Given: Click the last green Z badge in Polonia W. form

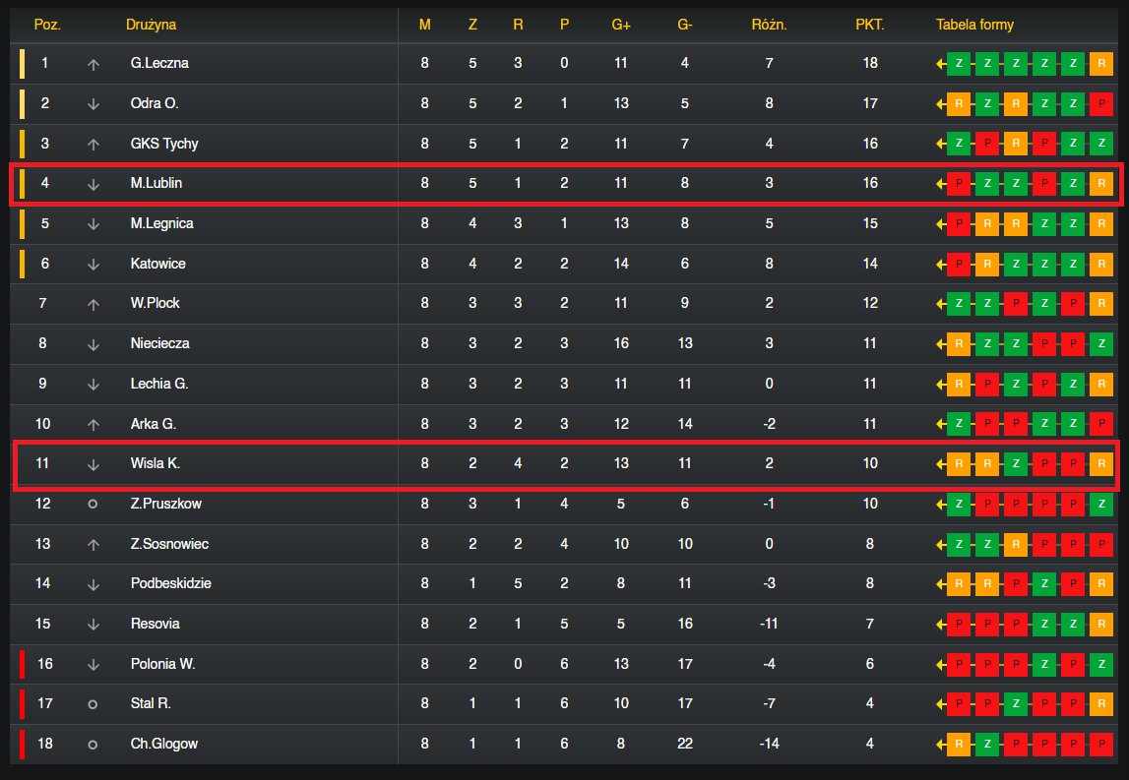Looking at the screenshot, I should pos(1100,663).
